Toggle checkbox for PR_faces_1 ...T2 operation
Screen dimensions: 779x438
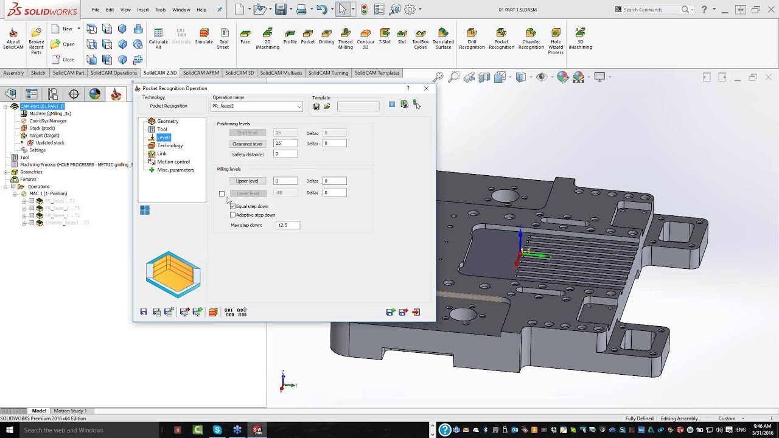click(x=32, y=215)
